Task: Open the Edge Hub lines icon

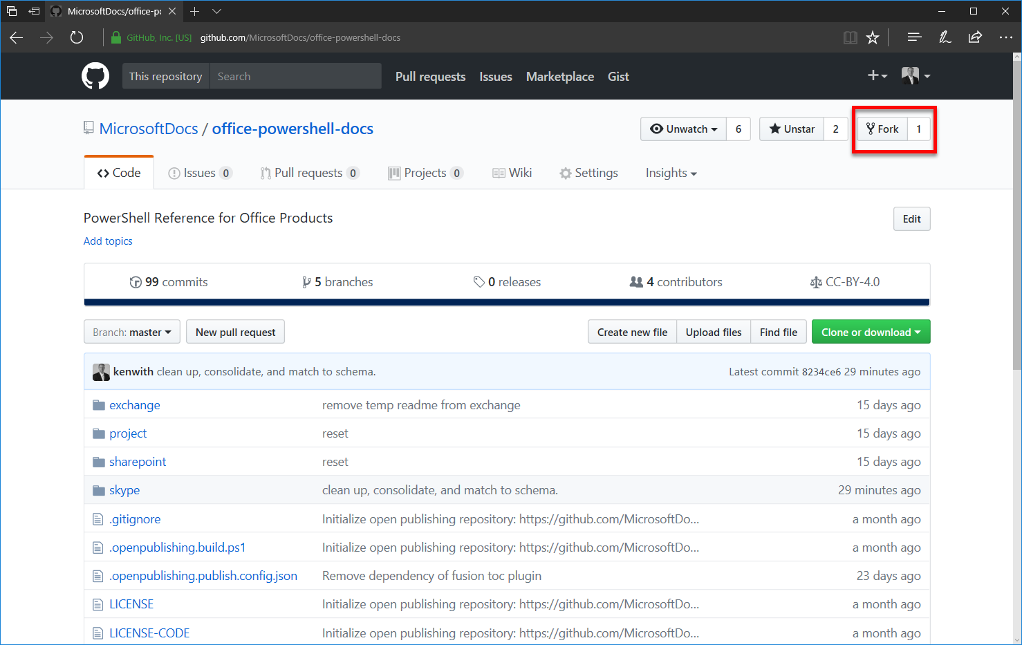Action: [914, 37]
